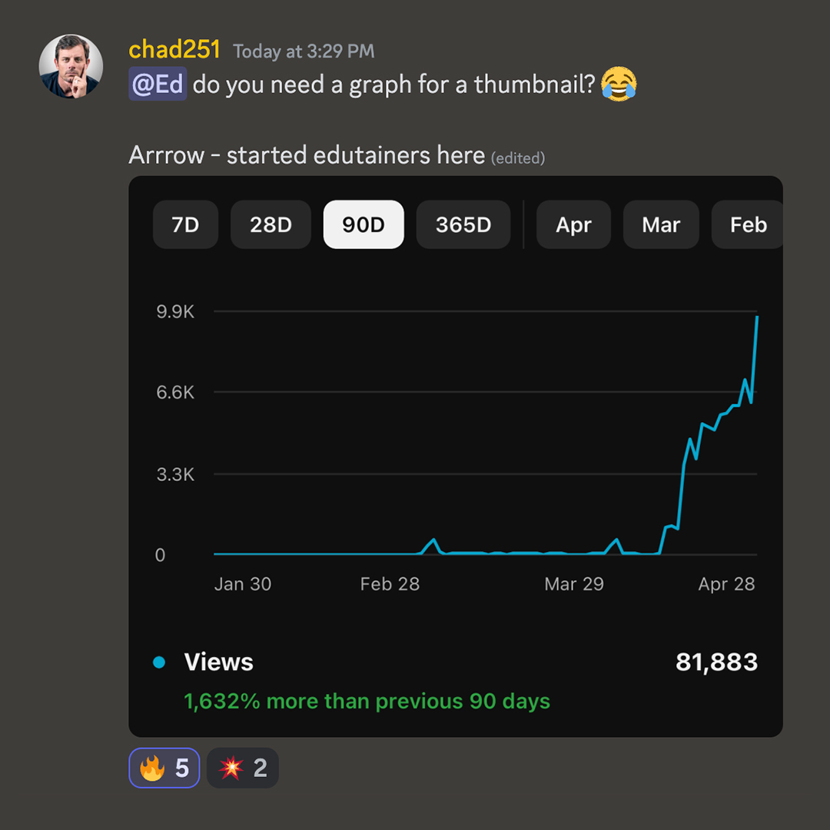The image size is (830, 830).
Task: Click the chad251 username
Action: [174, 50]
